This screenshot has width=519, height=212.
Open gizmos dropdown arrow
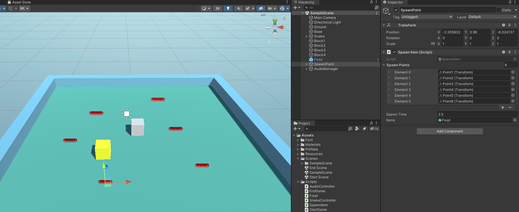(x=288, y=8)
